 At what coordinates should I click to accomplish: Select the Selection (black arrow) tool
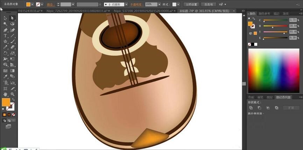5,18
